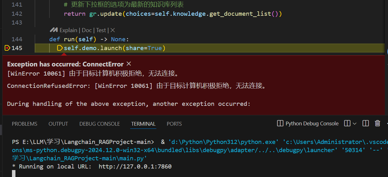
Task: Click the terminal cursor input line
Action: click(14, 174)
